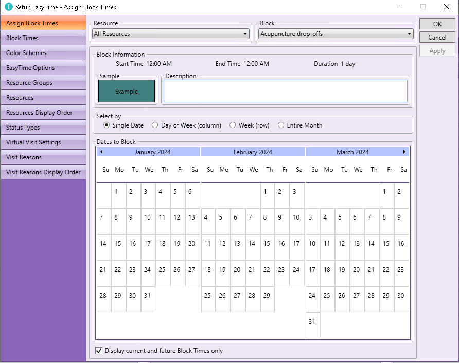The height and width of the screenshot is (363, 459).
Task: Select the Week (row) radio button
Action: pos(233,125)
